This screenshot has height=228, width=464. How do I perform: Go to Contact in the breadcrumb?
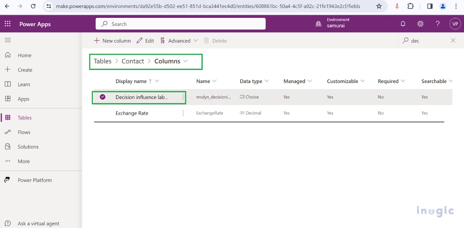click(133, 61)
